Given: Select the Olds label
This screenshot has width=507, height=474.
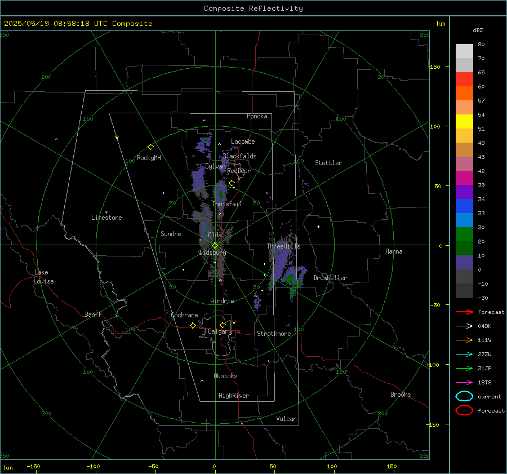Looking at the screenshot, I should tap(215, 234).
